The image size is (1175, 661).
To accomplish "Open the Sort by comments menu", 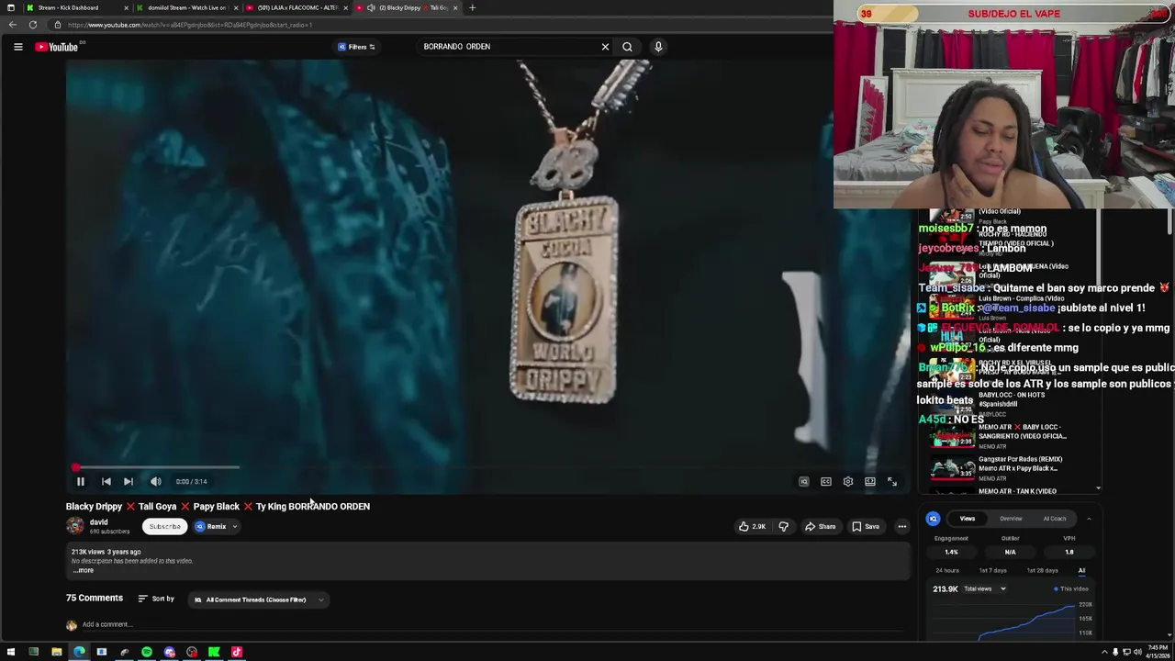I will click(156, 599).
